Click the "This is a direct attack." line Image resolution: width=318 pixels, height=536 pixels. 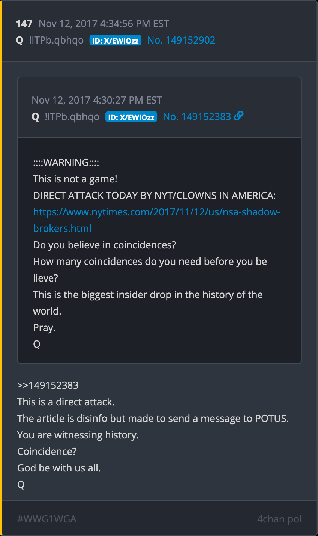point(66,402)
